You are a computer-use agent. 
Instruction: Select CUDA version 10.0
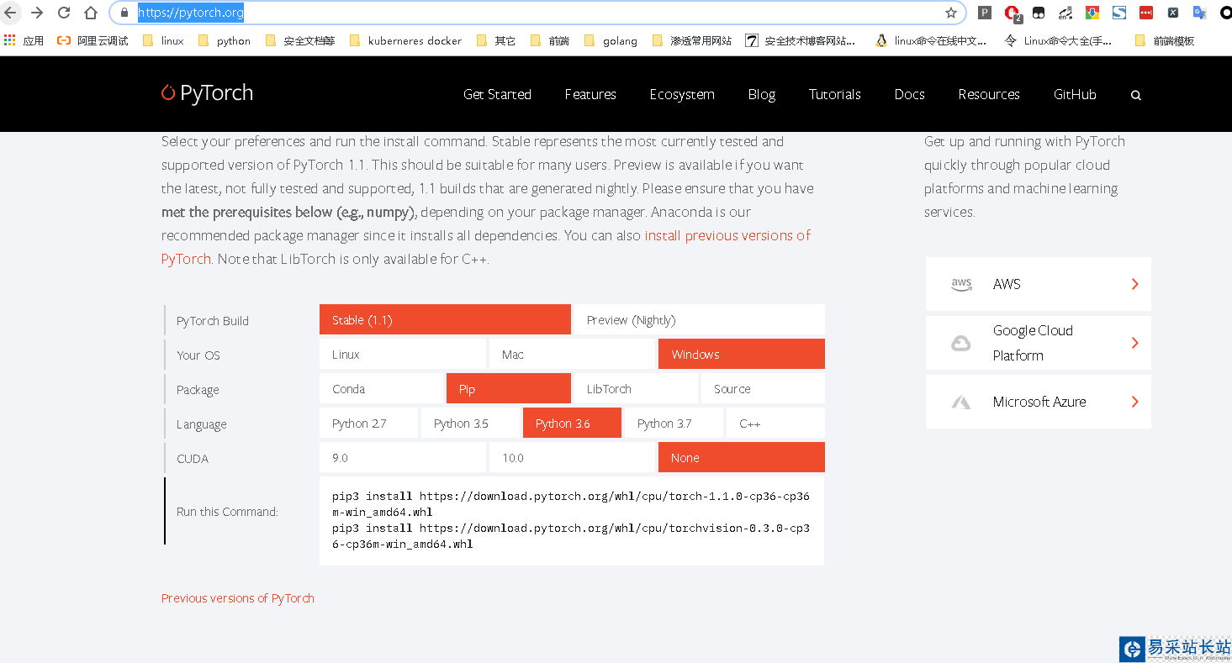pyautogui.click(x=572, y=457)
